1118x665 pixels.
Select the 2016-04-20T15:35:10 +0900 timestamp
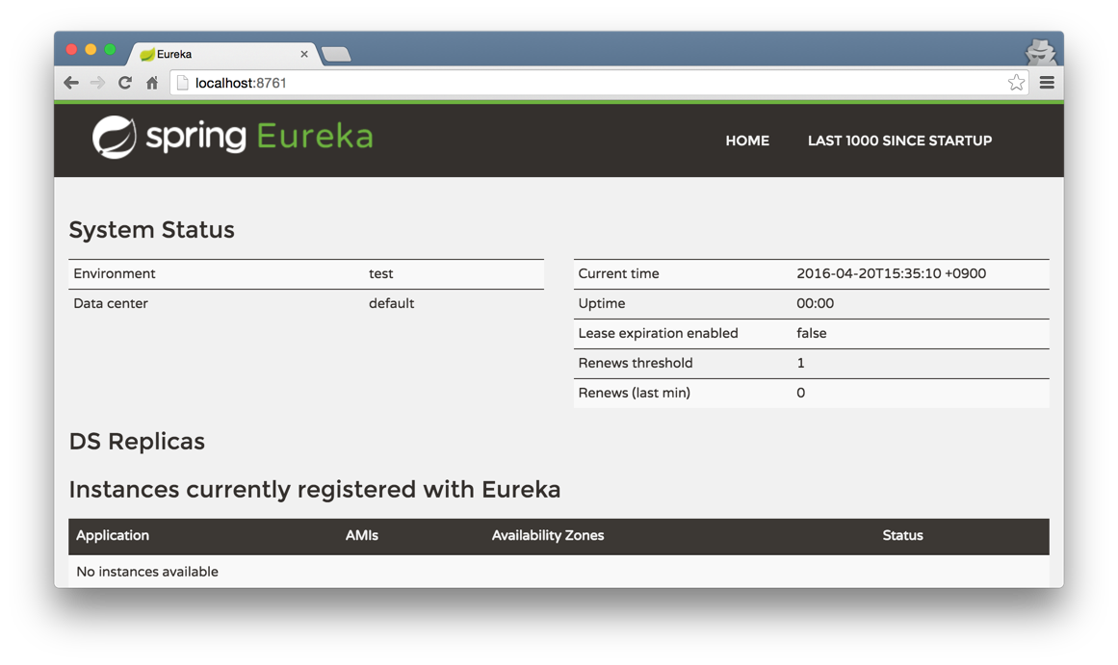892,273
